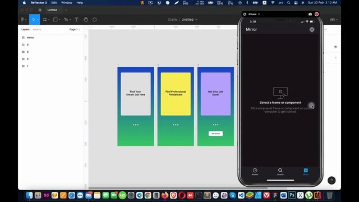Screen dimensions: 359x202
Task: Select the Comment tool
Action: [94, 20]
